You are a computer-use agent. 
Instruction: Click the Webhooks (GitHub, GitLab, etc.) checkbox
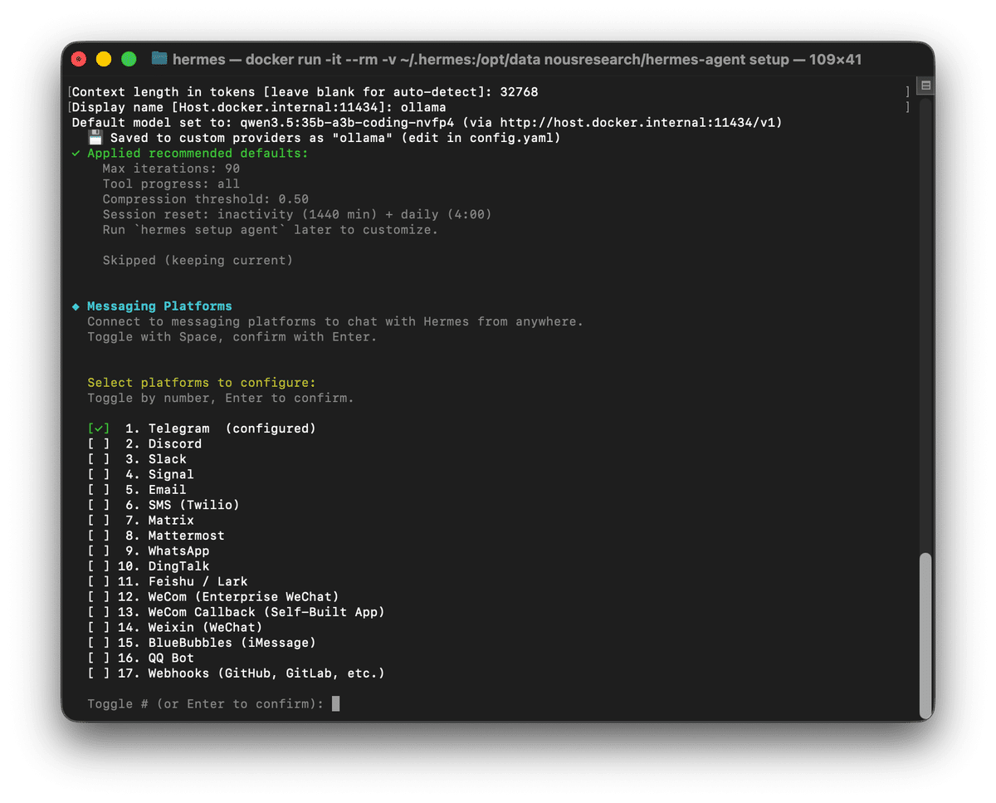click(x=99, y=673)
